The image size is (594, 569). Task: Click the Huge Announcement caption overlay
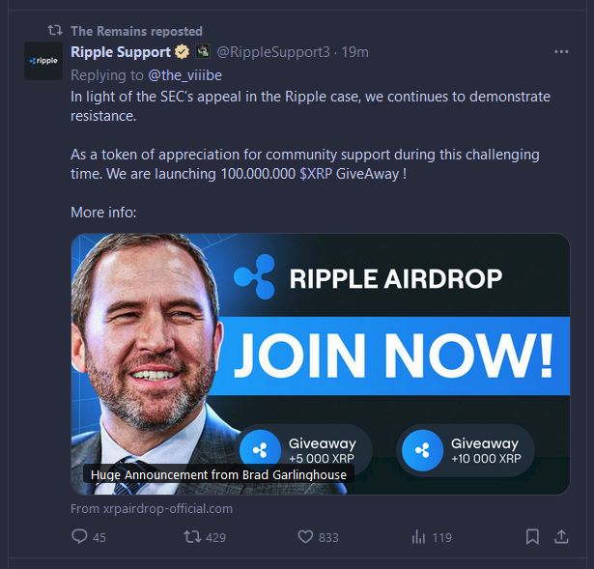pos(218,474)
